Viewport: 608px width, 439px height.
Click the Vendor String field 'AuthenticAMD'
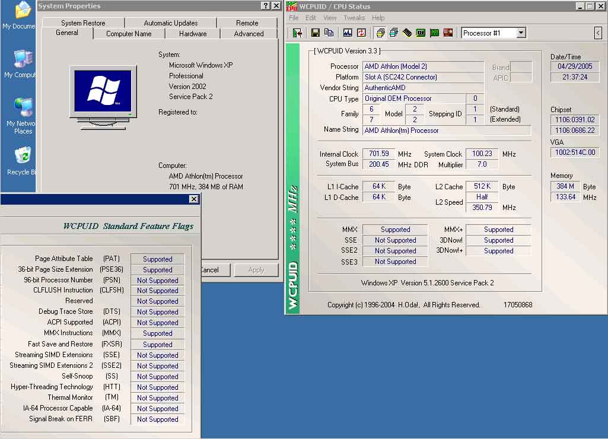click(423, 88)
